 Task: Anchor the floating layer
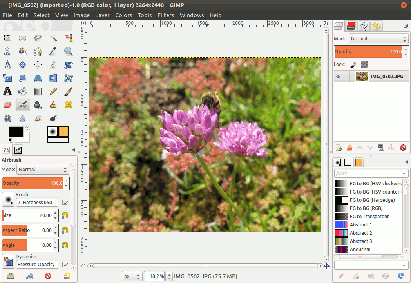click(392, 148)
